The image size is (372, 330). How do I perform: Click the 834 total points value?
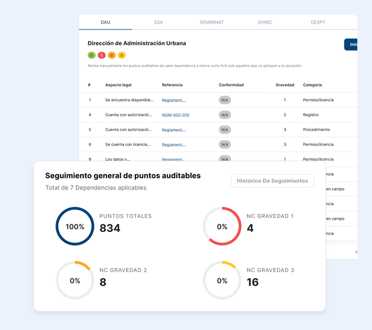tap(110, 228)
